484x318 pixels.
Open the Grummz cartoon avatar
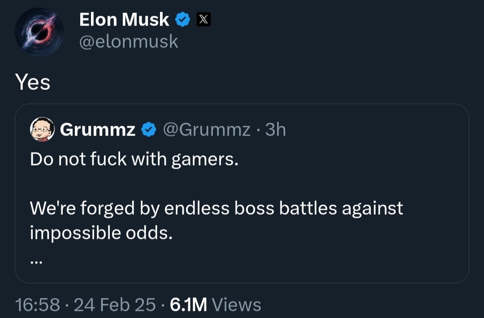point(42,130)
